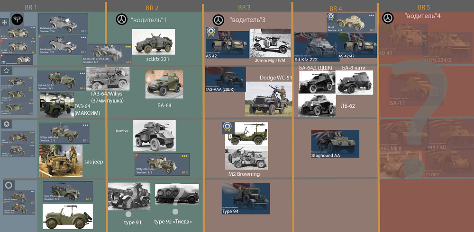474x232 pixels.
Task: Select the Sd.Kfz.221 (s.Pz.B.41) card
Action: pos(107,54)
